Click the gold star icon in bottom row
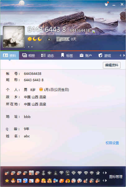 click(x=7, y=181)
